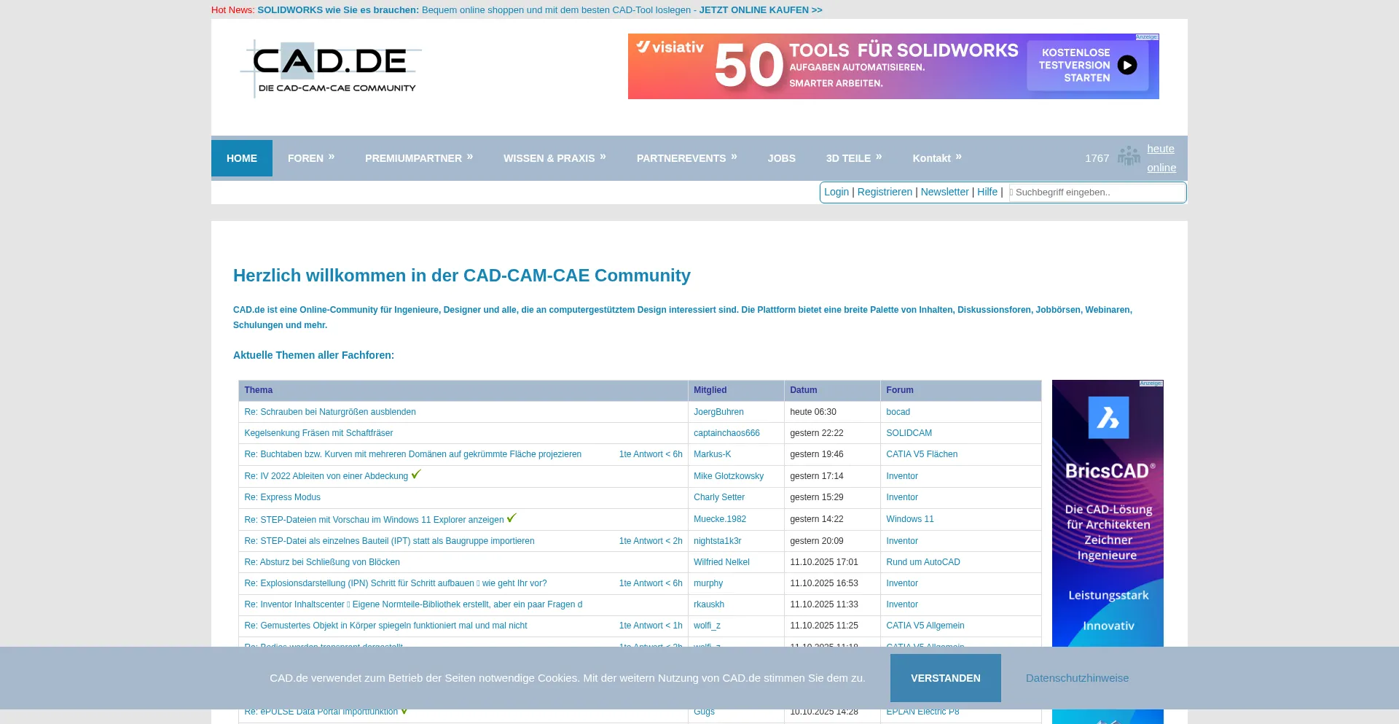
Task: Click JETZT ONLINE KAUFEN hot news link
Action: pos(760,10)
